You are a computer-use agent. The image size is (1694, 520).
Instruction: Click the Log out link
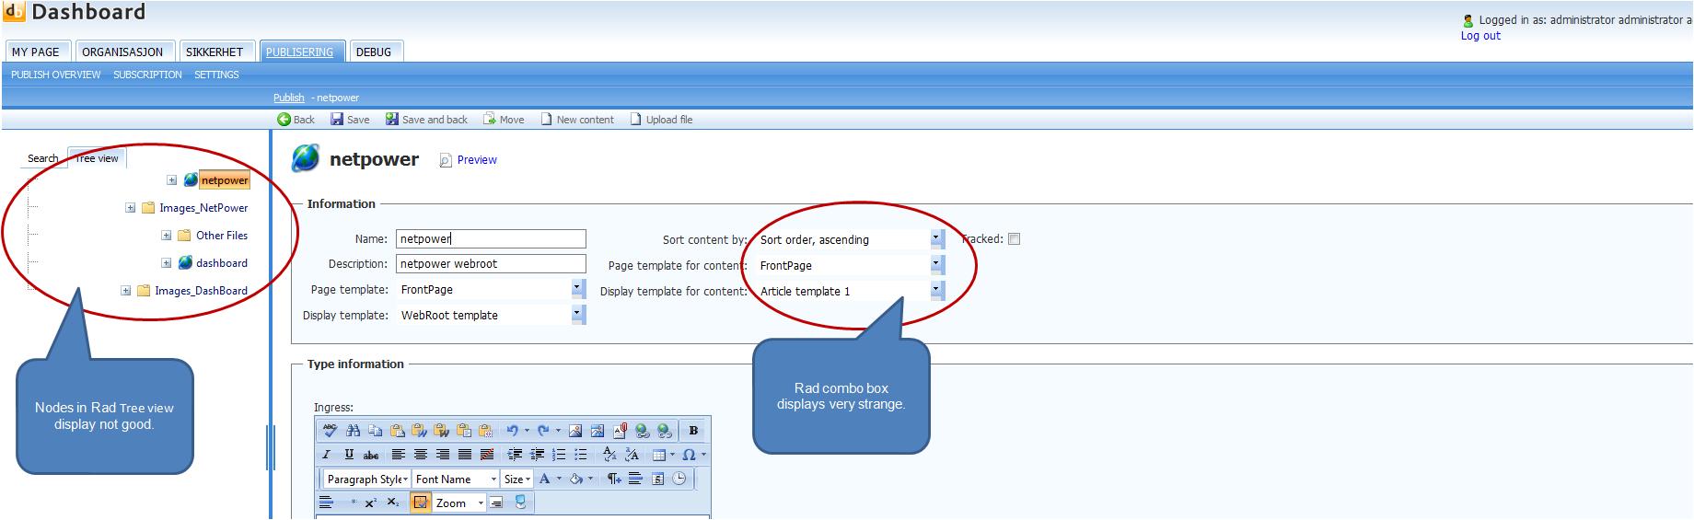click(1480, 36)
